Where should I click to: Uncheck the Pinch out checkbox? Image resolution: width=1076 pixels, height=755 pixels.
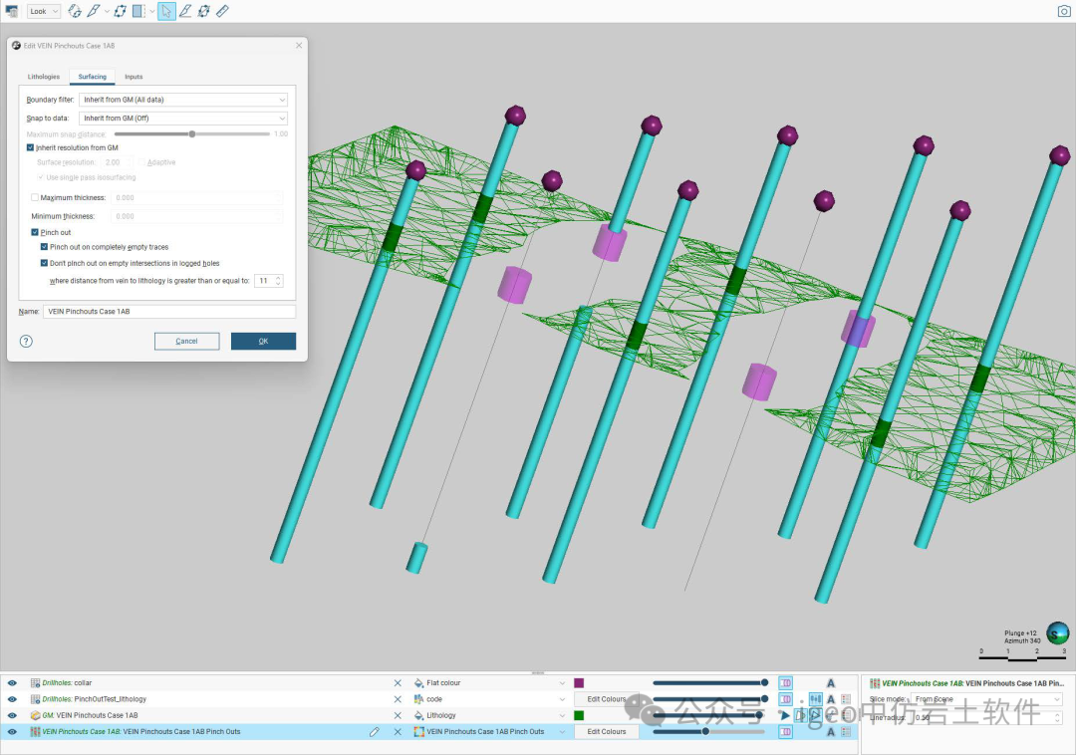pyautogui.click(x=36, y=232)
